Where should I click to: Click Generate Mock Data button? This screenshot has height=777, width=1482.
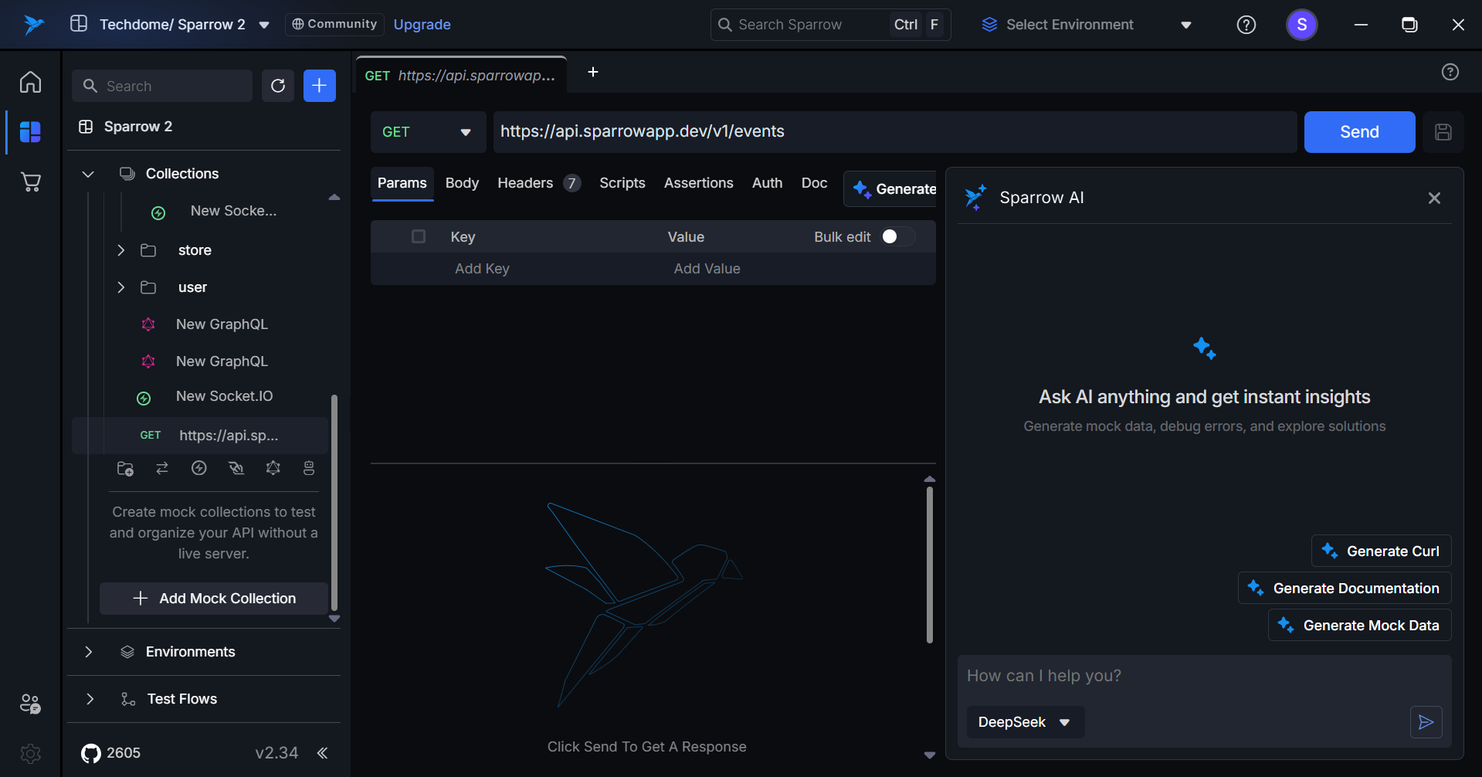coord(1359,626)
